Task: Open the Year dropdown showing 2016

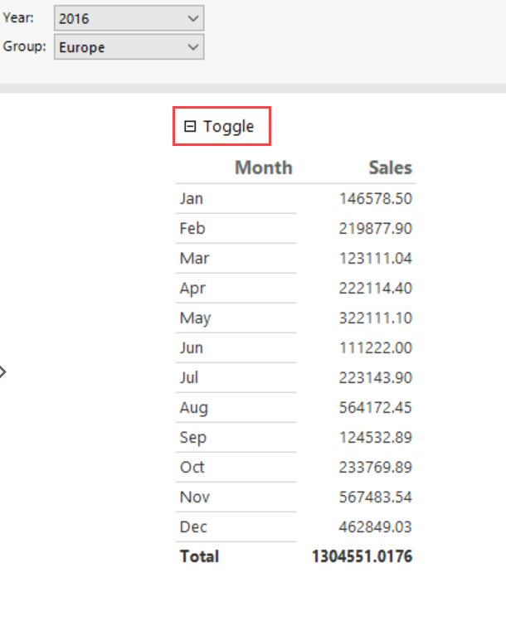Action: (x=129, y=17)
